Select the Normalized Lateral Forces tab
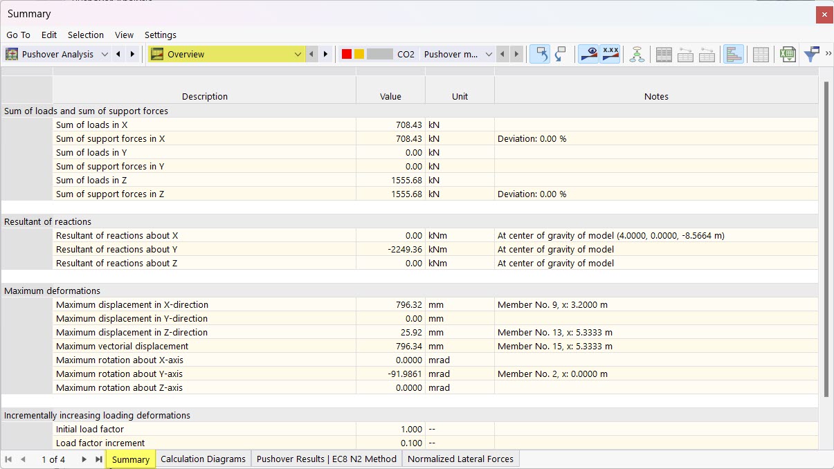The height and width of the screenshot is (469, 834). point(460,459)
